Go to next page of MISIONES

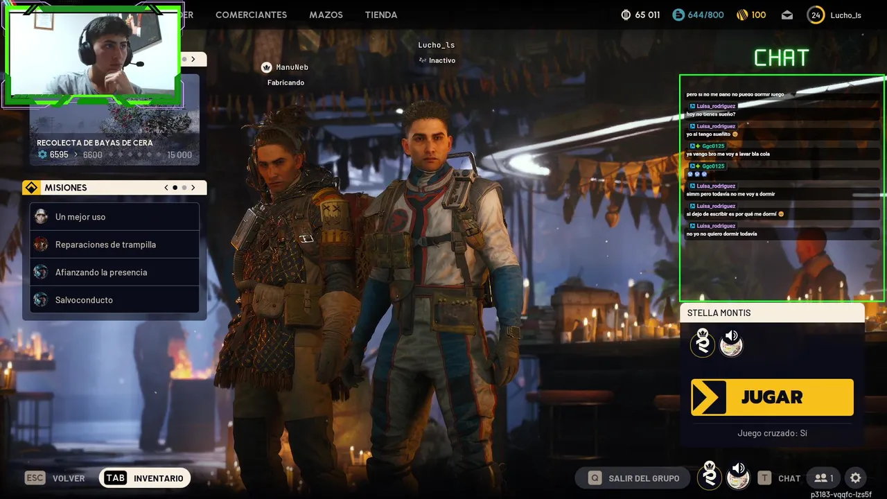pyautogui.click(x=193, y=188)
